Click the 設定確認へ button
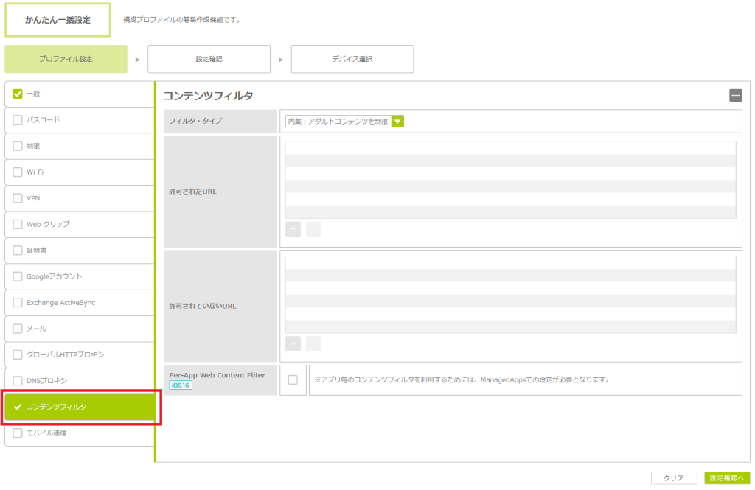The image size is (755, 490). point(726,478)
